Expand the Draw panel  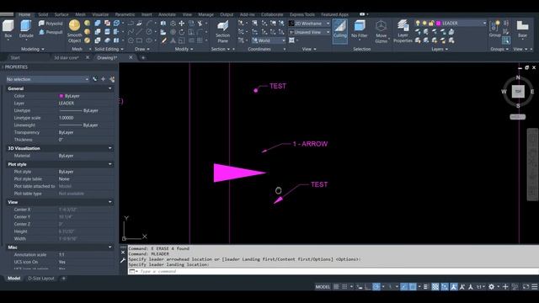point(142,49)
